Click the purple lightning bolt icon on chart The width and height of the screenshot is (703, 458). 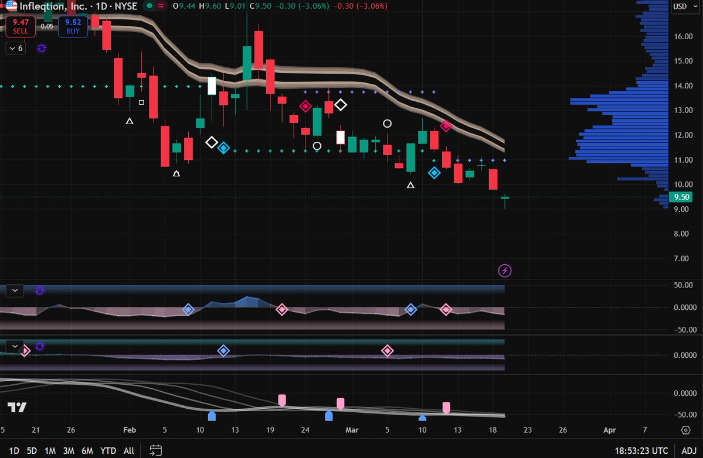coord(504,270)
